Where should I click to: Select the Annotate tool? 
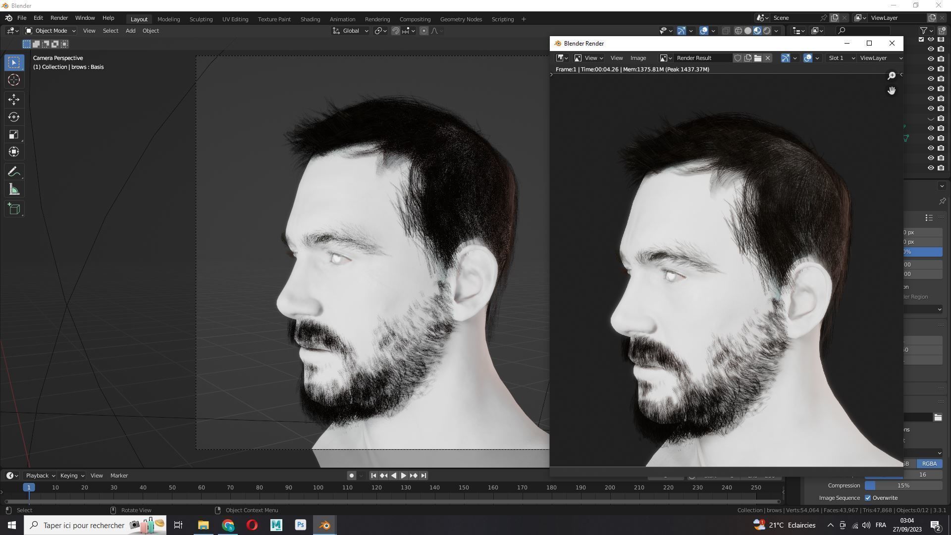14,172
